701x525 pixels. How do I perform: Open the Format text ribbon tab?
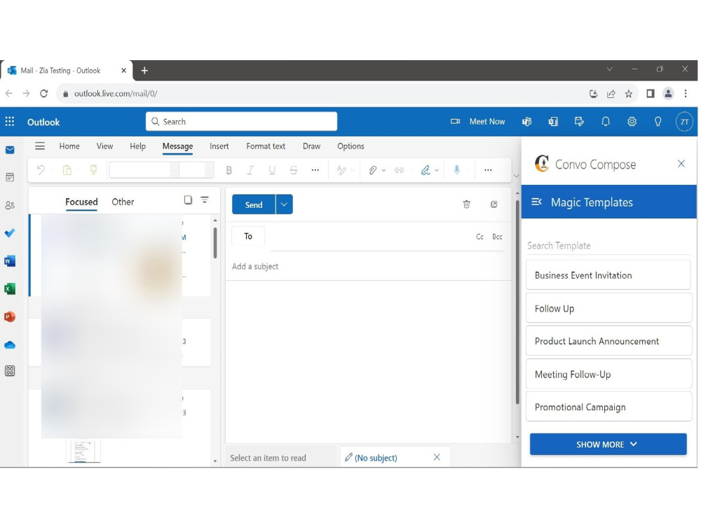coord(266,146)
